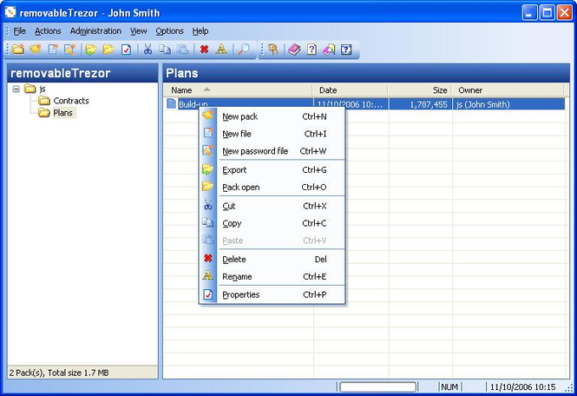Click the purple help book toolbar icon
This screenshot has height=396, width=577.
294,49
